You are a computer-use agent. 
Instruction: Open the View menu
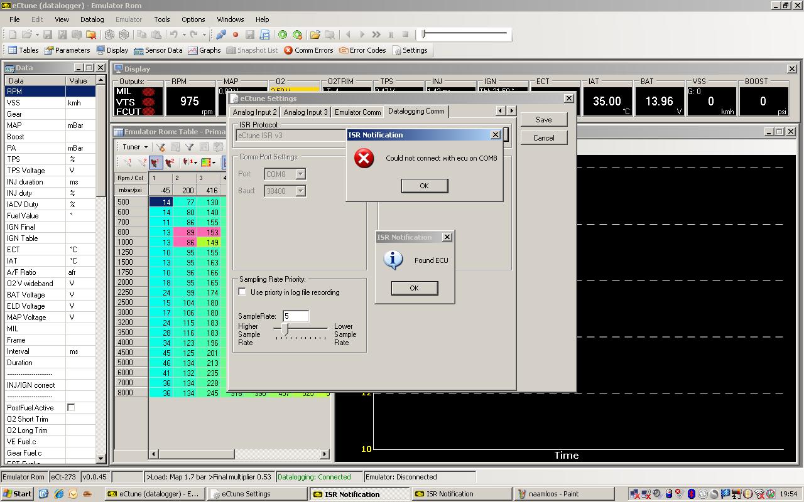tap(62, 19)
